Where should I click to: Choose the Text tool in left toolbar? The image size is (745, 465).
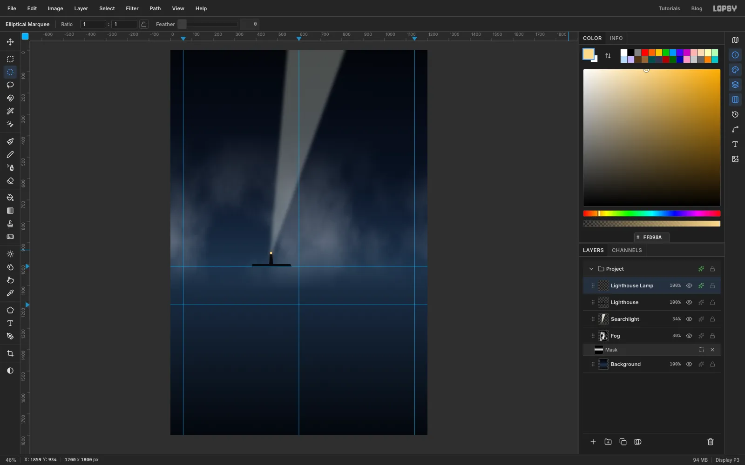[x=10, y=323]
